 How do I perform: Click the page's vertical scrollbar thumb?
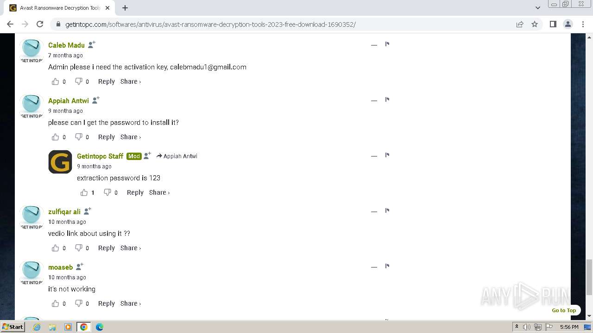[x=589, y=277]
